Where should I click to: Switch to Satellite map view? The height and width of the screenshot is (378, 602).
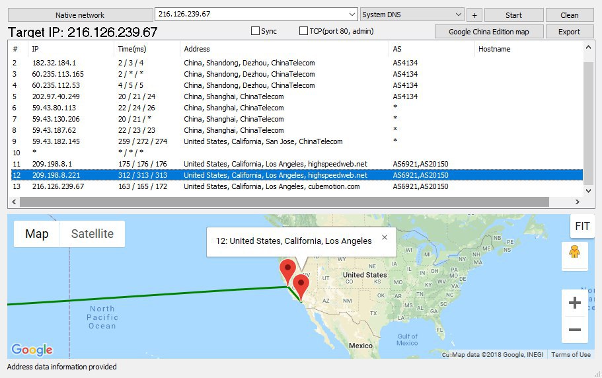point(92,234)
